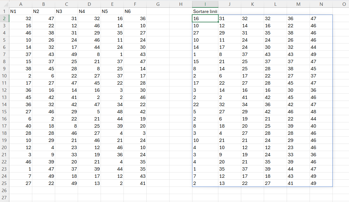Click empty cell H1
Image resolution: width=349 pixels, height=202 pixels.
point(181,11)
